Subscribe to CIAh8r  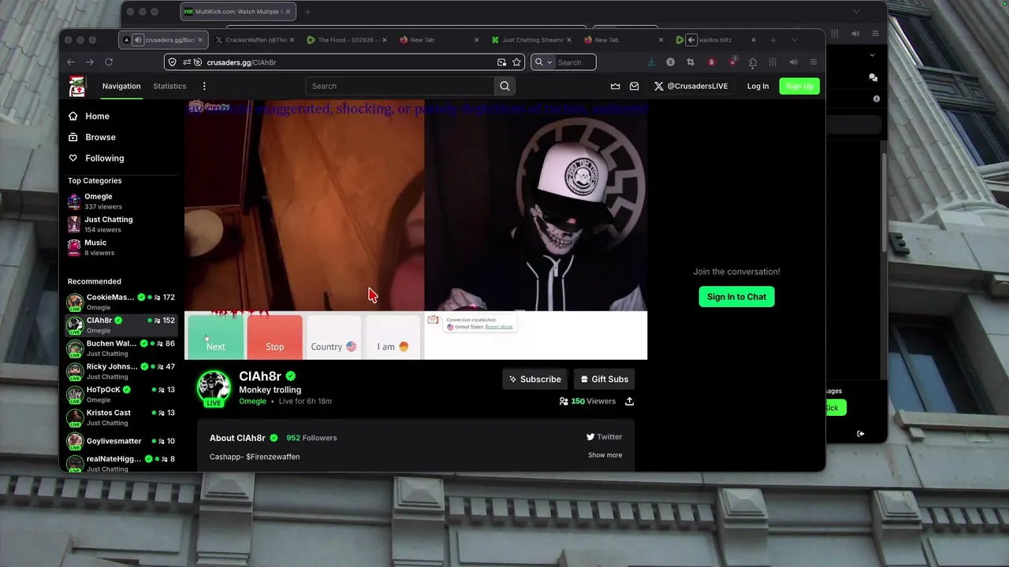click(534, 379)
